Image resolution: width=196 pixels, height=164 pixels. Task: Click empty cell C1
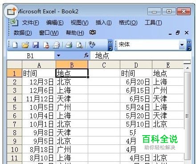104,73
